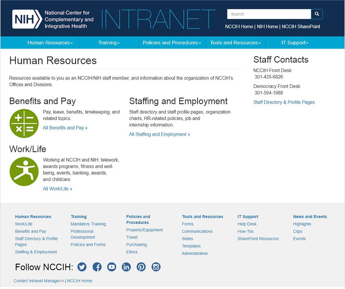The height and width of the screenshot is (289, 345).
Task: Click the magnifying glass search button
Action: pyautogui.click(x=317, y=14)
